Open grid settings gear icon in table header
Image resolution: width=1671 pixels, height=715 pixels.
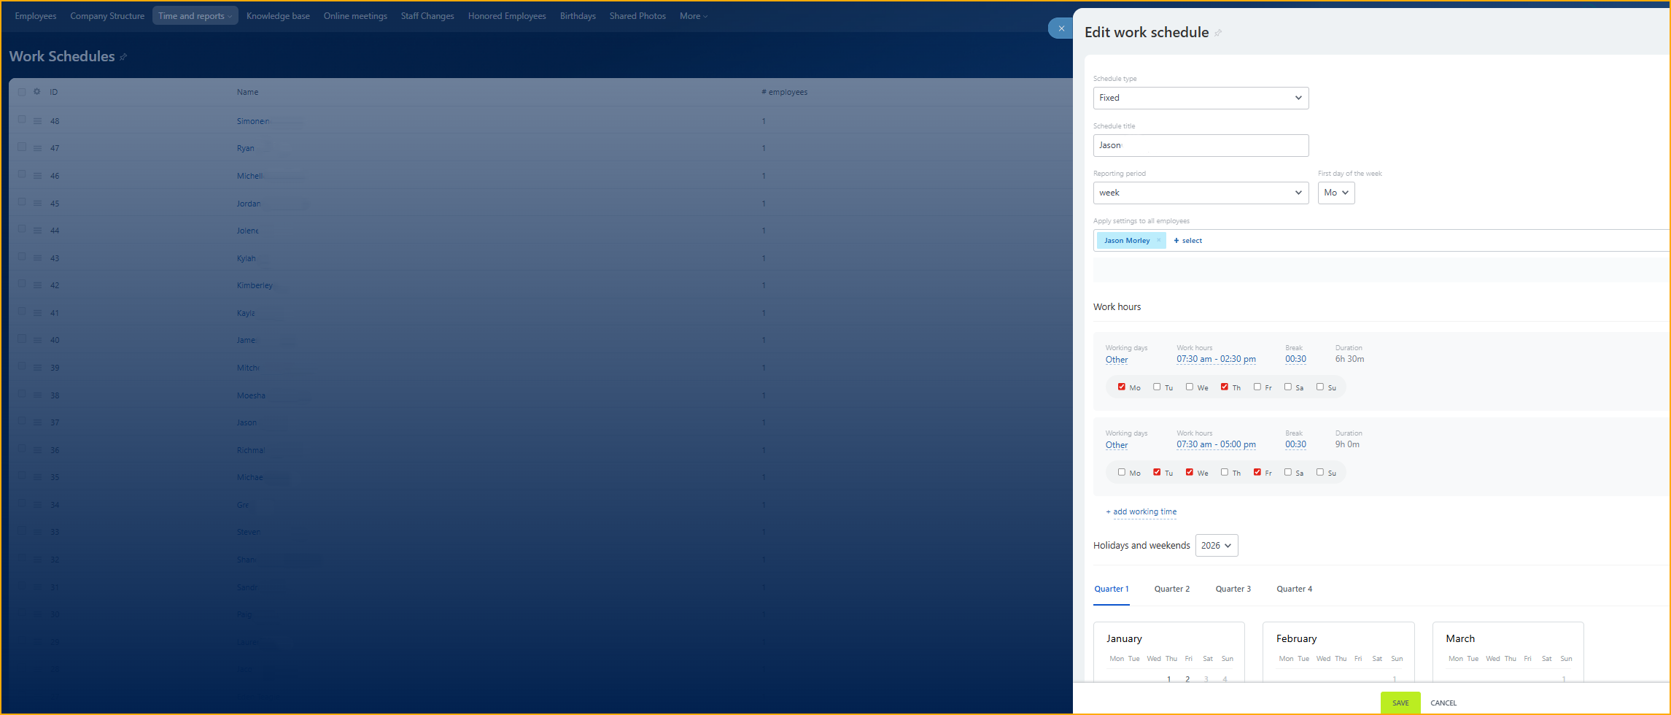tap(36, 92)
